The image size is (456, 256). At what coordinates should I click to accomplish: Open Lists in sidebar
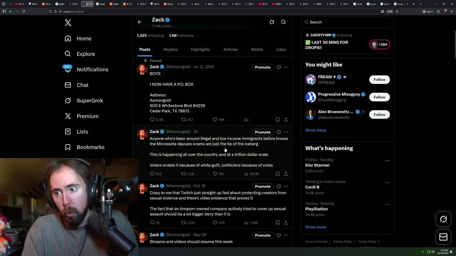click(x=76, y=132)
